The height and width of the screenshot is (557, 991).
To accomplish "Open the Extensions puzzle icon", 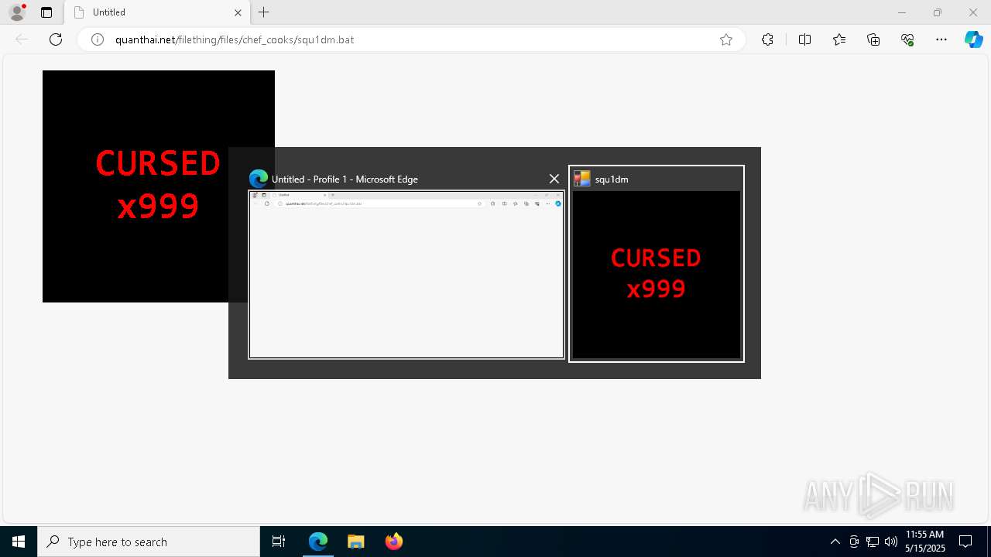I will pyautogui.click(x=767, y=39).
